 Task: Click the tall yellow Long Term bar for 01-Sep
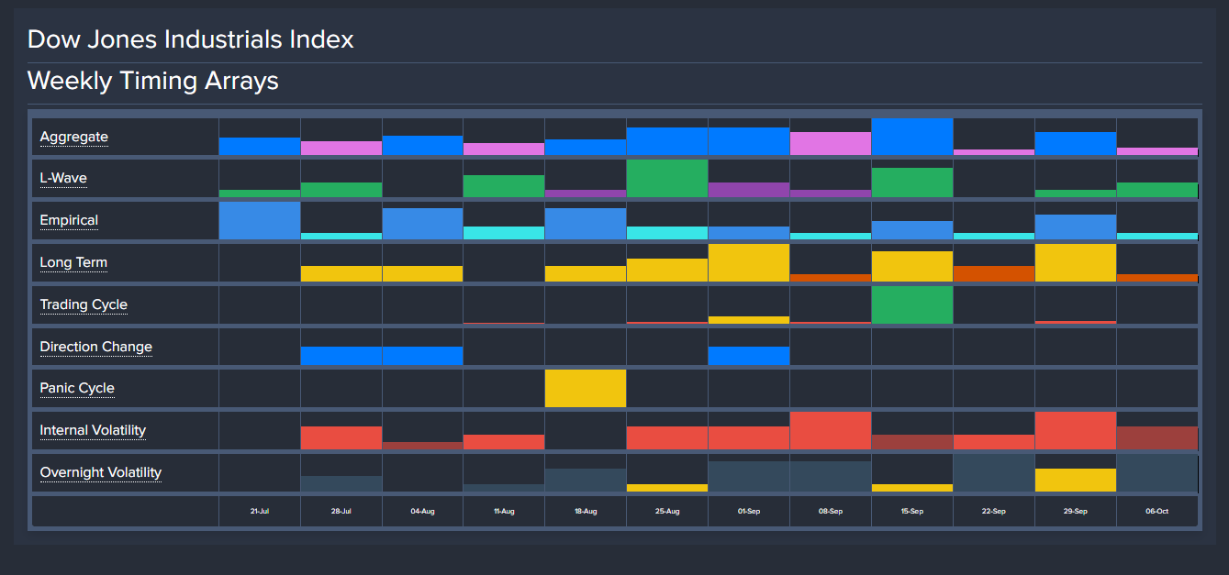(x=749, y=263)
